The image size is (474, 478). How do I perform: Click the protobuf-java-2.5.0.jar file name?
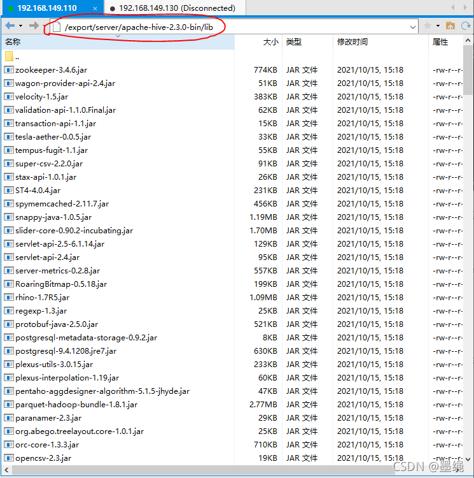click(57, 324)
